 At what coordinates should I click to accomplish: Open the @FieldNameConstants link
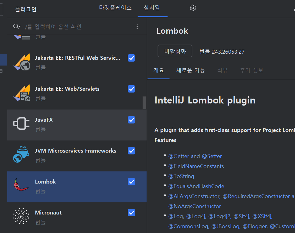(196, 166)
